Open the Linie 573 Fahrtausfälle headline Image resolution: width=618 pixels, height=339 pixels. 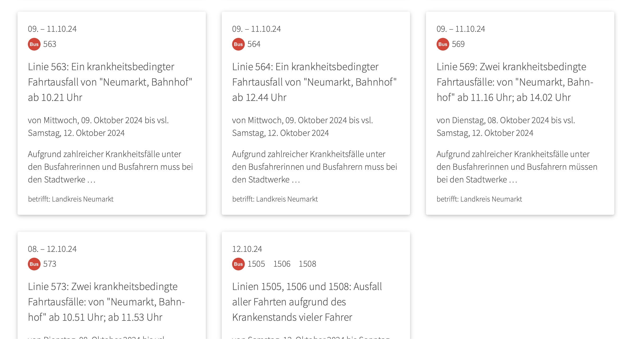106,302
